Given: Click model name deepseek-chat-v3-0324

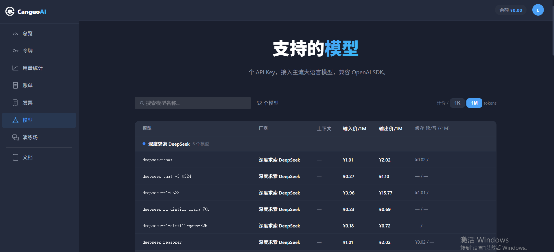Looking at the screenshot, I should [167, 176].
